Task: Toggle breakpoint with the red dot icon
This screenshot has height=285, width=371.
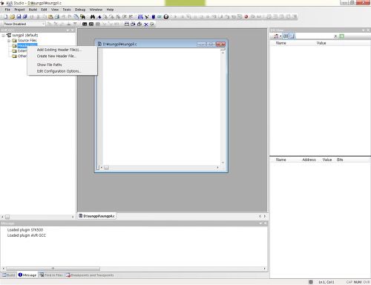Action: point(246,16)
